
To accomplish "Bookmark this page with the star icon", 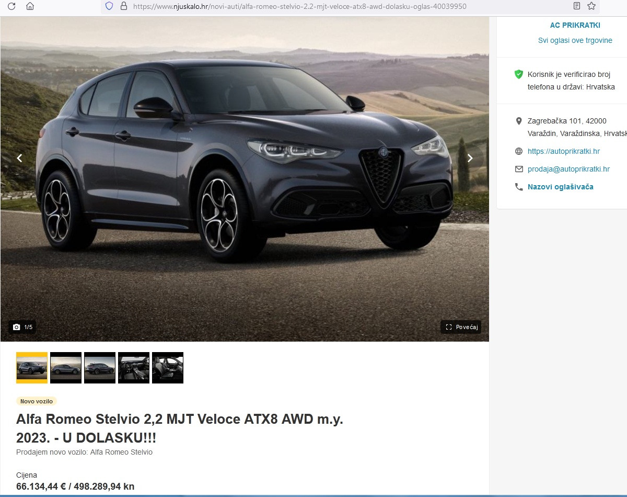I will [x=591, y=6].
